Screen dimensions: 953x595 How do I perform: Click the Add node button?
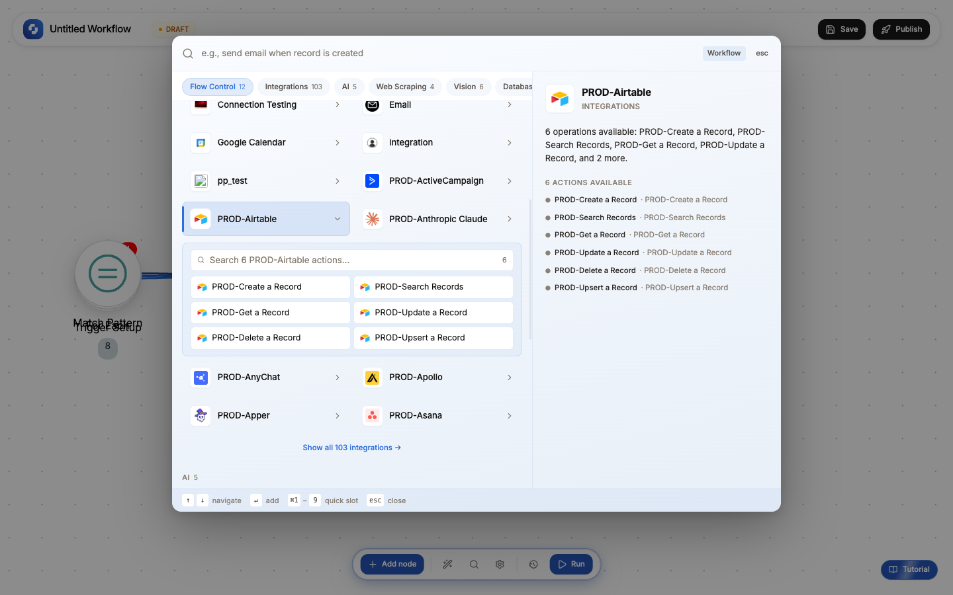coord(392,565)
